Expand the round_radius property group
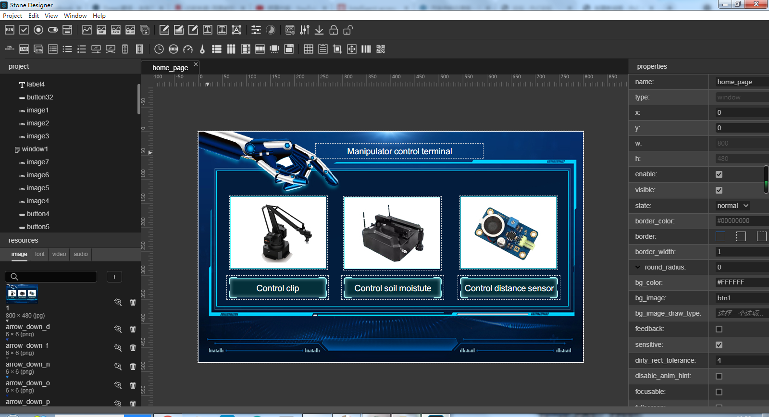Viewport: 769px width, 417px height. [638, 267]
